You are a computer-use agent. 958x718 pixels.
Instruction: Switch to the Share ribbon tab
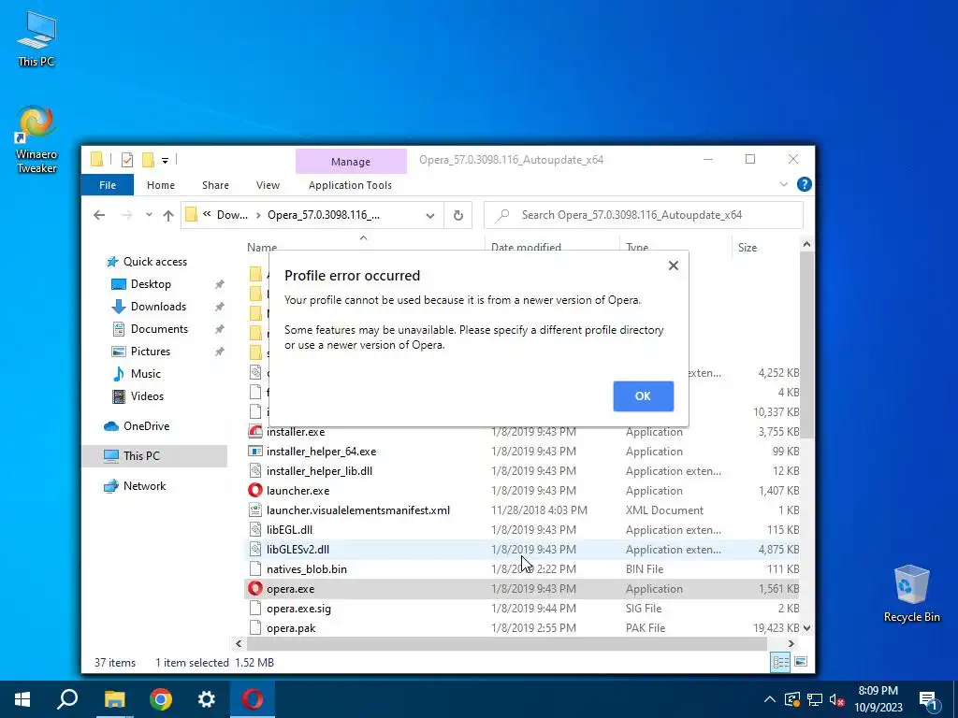[x=215, y=185]
